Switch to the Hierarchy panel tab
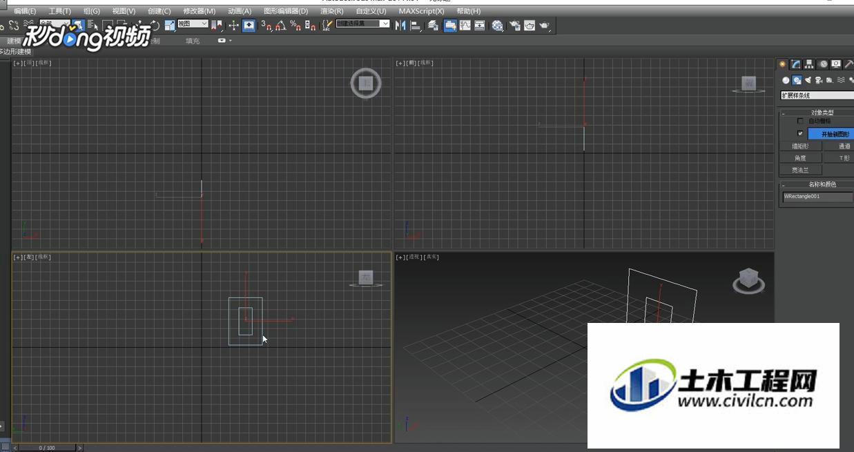Screen dimensions: 854x452 pyautogui.click(x=809, y=64)
